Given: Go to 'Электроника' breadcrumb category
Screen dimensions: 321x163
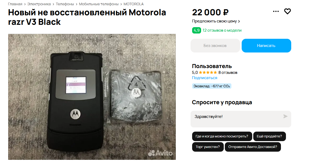Looking at the screenshot, I should pyautogui.click(x=39, y=4).
